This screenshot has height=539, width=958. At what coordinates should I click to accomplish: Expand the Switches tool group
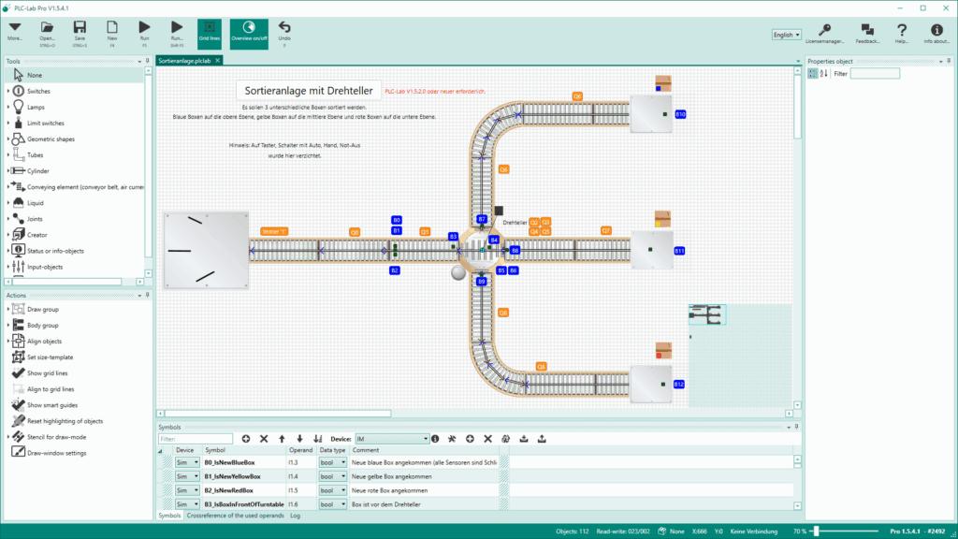(8, 91)
